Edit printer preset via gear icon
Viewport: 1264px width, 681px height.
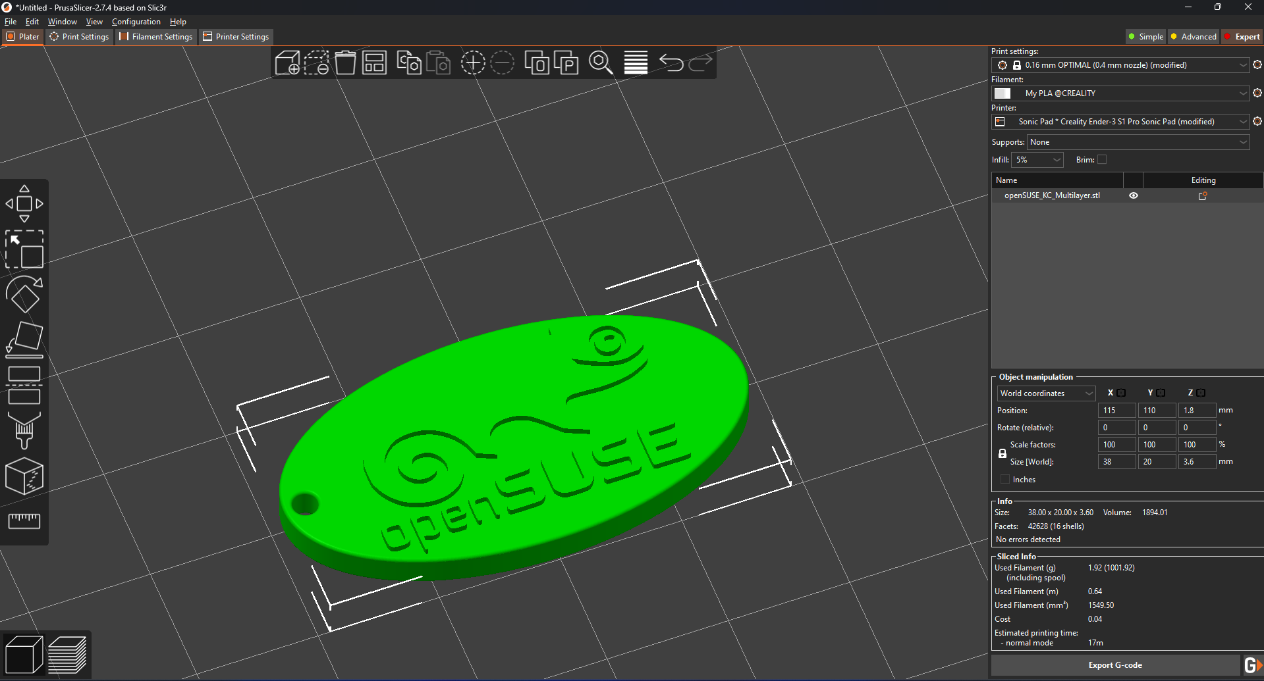click(x=1257, y=122)
